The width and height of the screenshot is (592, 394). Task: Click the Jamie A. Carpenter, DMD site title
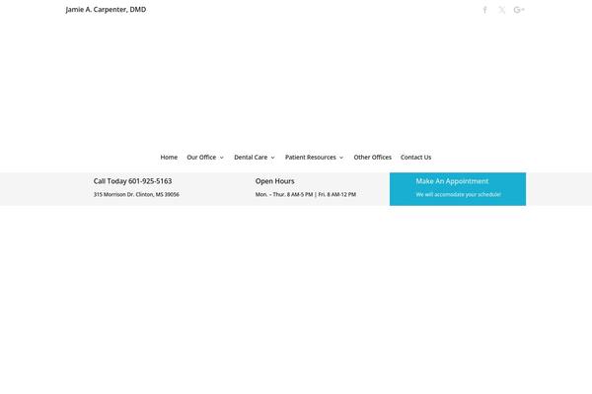tap(106, 10)
